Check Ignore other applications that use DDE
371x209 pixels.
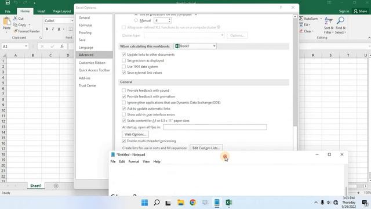[123, 103]
